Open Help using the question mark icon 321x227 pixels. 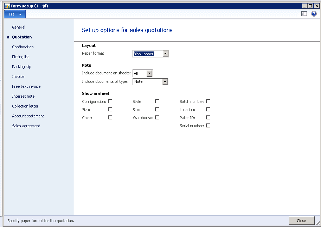(x=314, y=13)
